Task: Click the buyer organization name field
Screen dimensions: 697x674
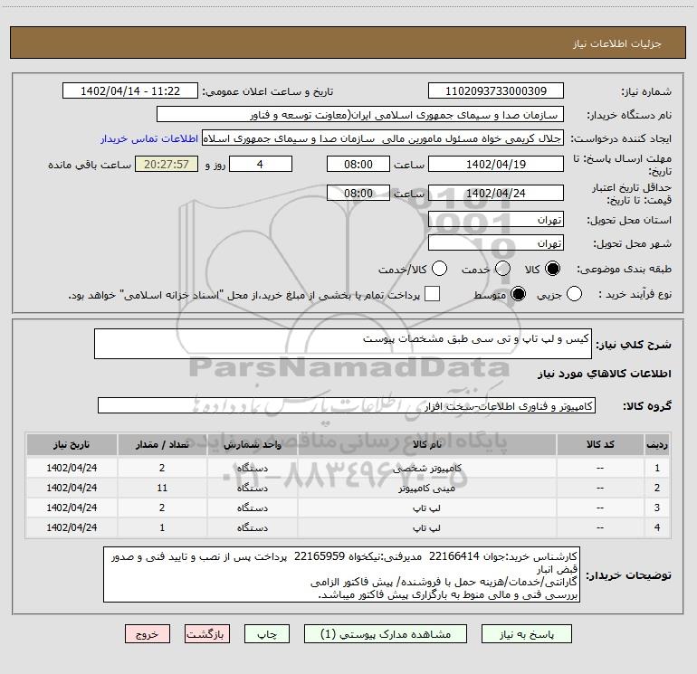Action: 360,115
